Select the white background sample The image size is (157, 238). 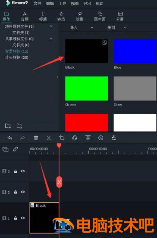click(135, 122)
